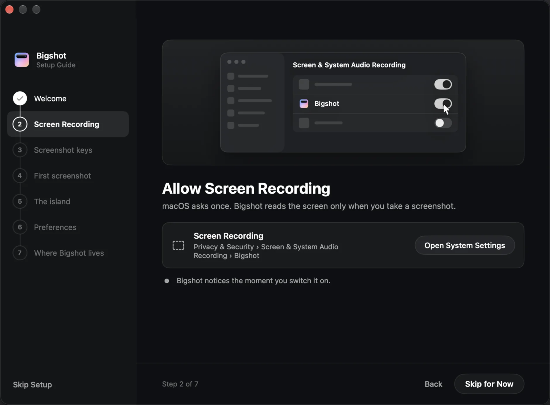Screen dimensions: 550x405
Task: Click the step 7 number circle
Action: pyautogui.click(x=20, y=253)
